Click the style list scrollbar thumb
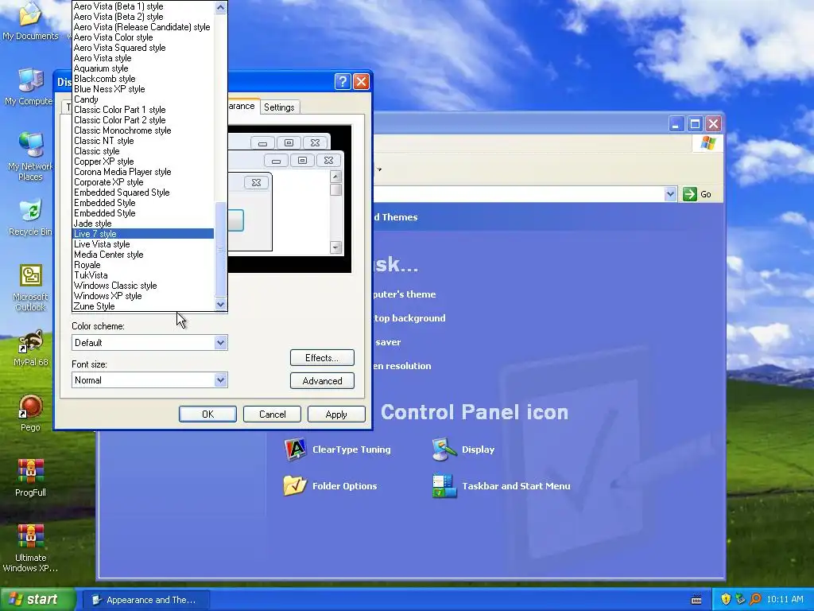 [220, 249]
